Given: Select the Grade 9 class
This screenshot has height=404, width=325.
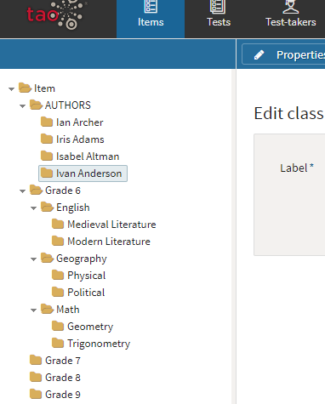Looking at the screenshot, I should pos(63,395).
